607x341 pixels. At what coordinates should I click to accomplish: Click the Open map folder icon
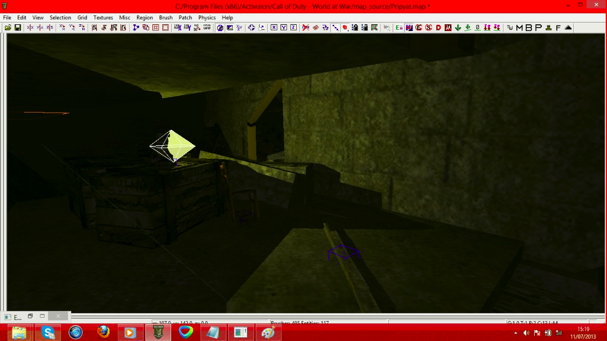[x=8, y=28]
